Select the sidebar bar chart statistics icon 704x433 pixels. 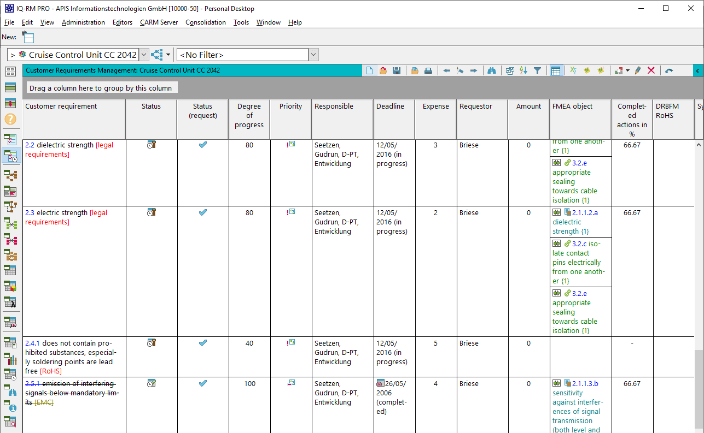[10, 359]
